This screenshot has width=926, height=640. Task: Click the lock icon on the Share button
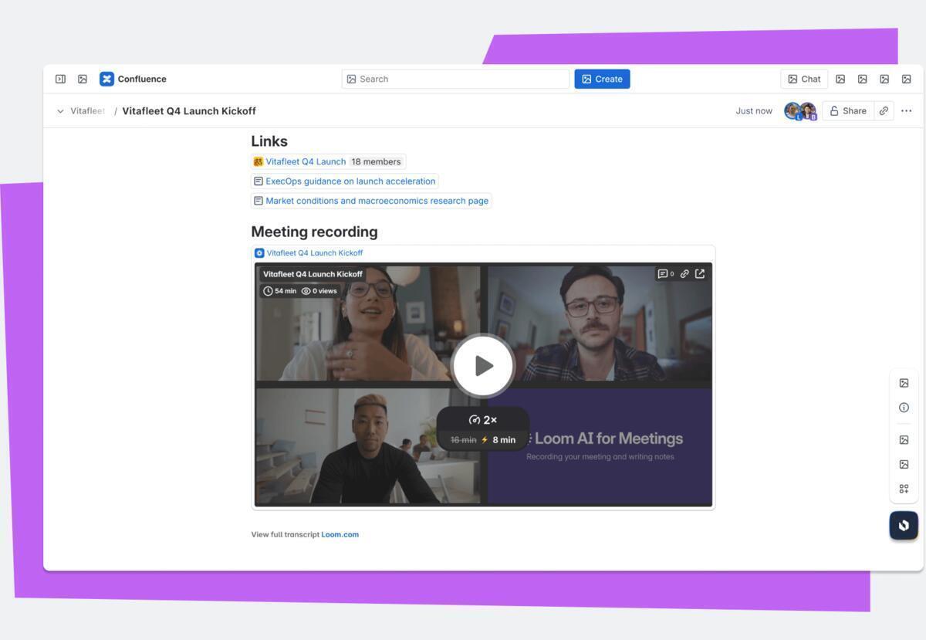pyautogui.click(x=833, y=110)
